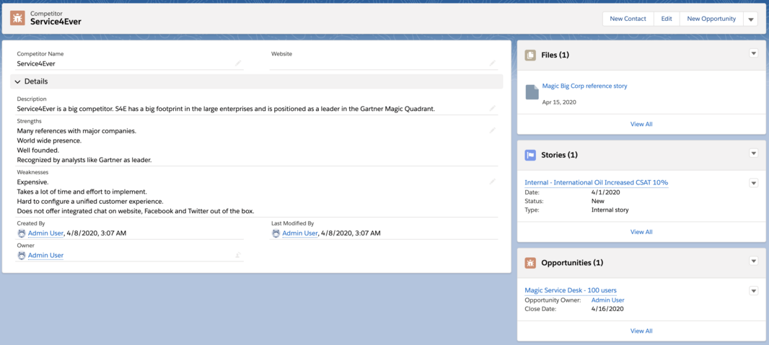This screenshot has height=345, width=769.
Task: Click the pencil icon to edit Description
Action: [x=492, y=109]
